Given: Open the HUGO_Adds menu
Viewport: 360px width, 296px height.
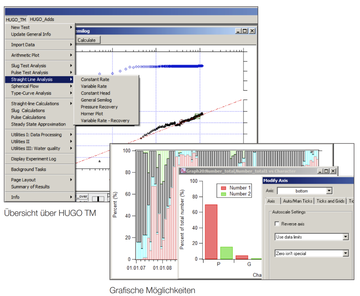Looking at the screenshot, I should pyautogui.click(x=42, y=19).
